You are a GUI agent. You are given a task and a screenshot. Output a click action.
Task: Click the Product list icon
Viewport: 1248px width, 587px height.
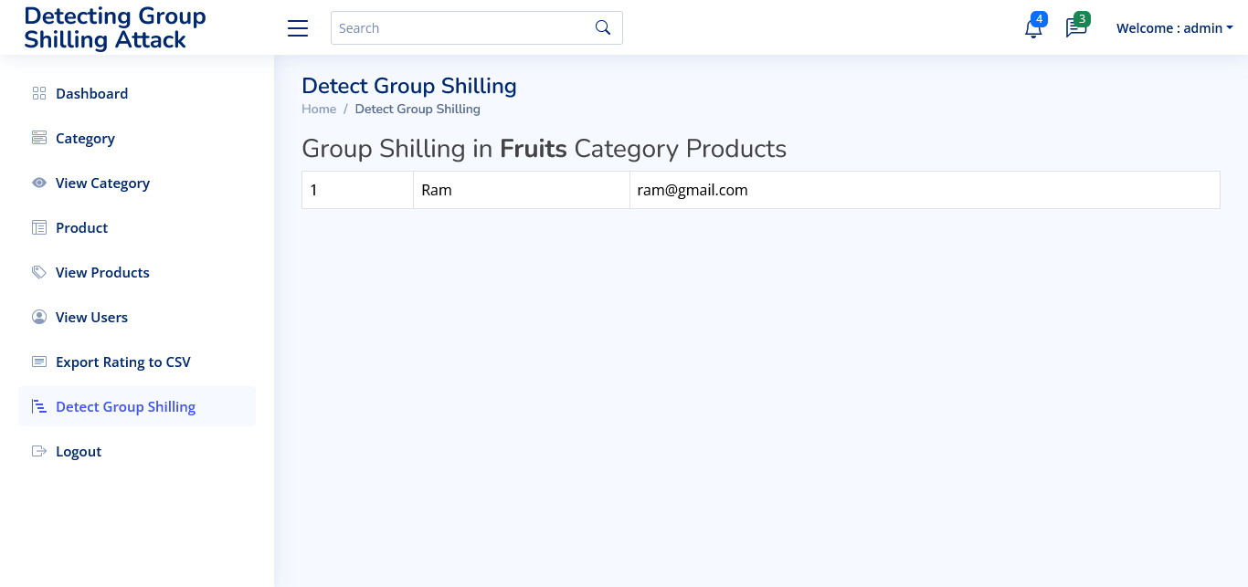[39, 227]
